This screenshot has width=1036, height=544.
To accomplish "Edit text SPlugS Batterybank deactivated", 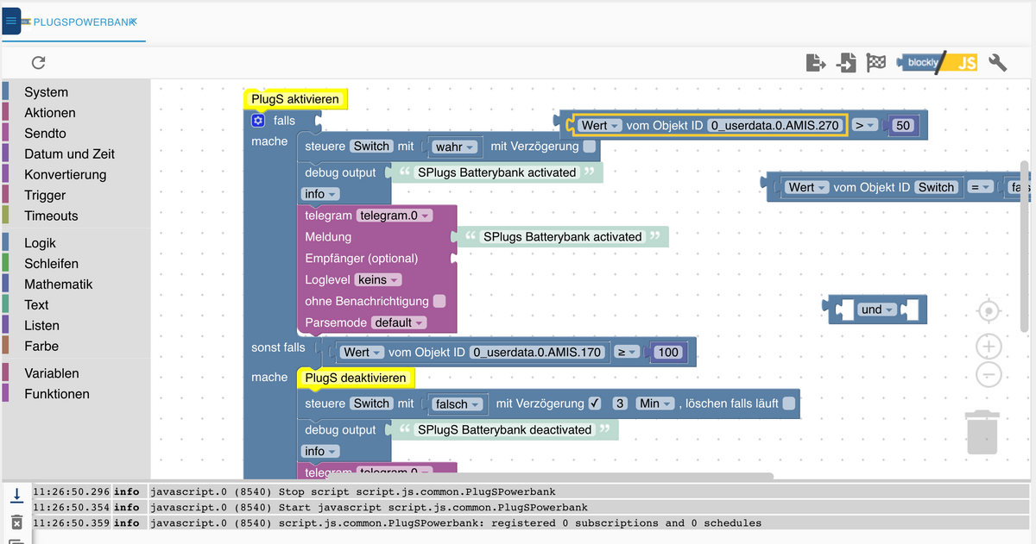I will 505,429.
